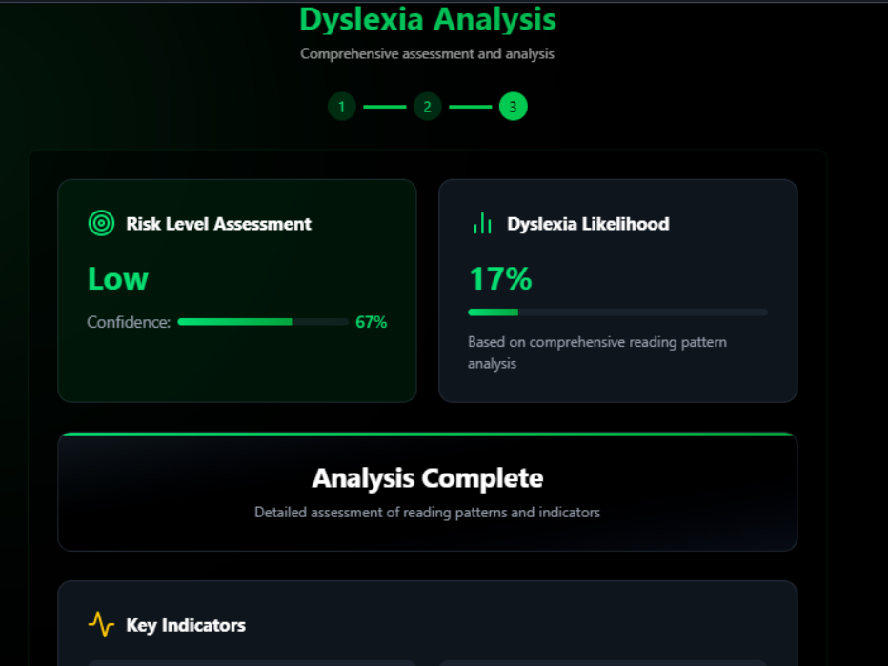Click the 67% confidence value
This screenshot has height=666, width=888.
click(x=371, y=322)
